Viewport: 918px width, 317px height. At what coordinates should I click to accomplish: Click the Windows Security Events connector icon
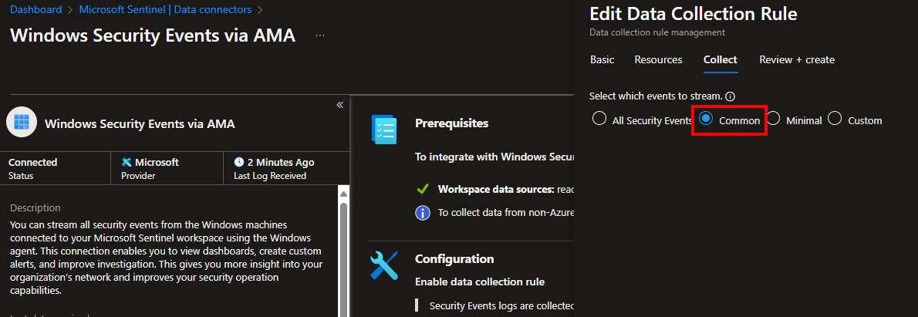(x=21, y=122)
